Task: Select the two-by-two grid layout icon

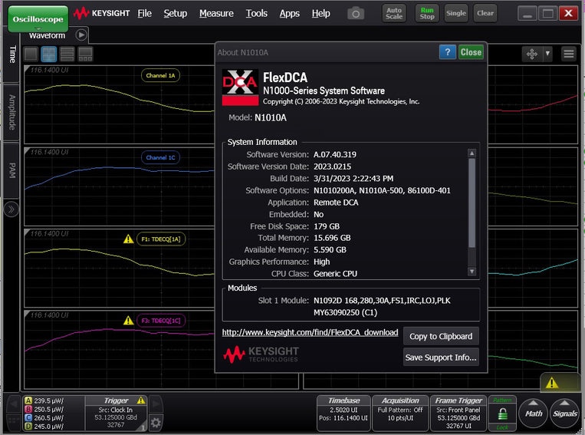Action: click(48, 54)
